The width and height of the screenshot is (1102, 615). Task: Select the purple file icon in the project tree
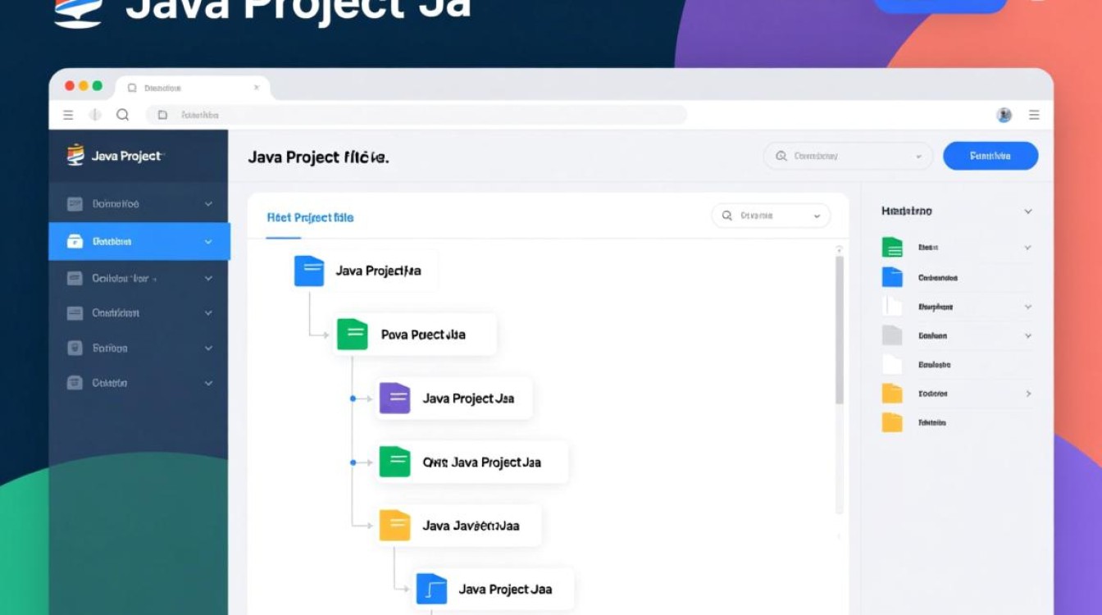click(394, 398)
